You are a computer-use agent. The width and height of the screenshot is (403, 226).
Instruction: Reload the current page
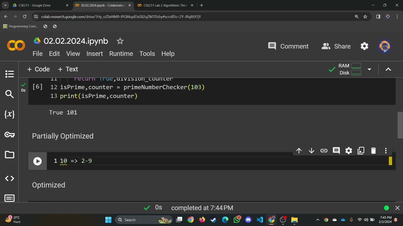click(x=25, y=17)
